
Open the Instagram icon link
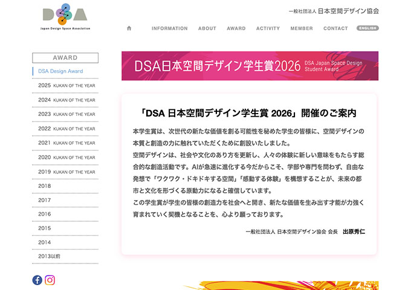pos(50,280)
